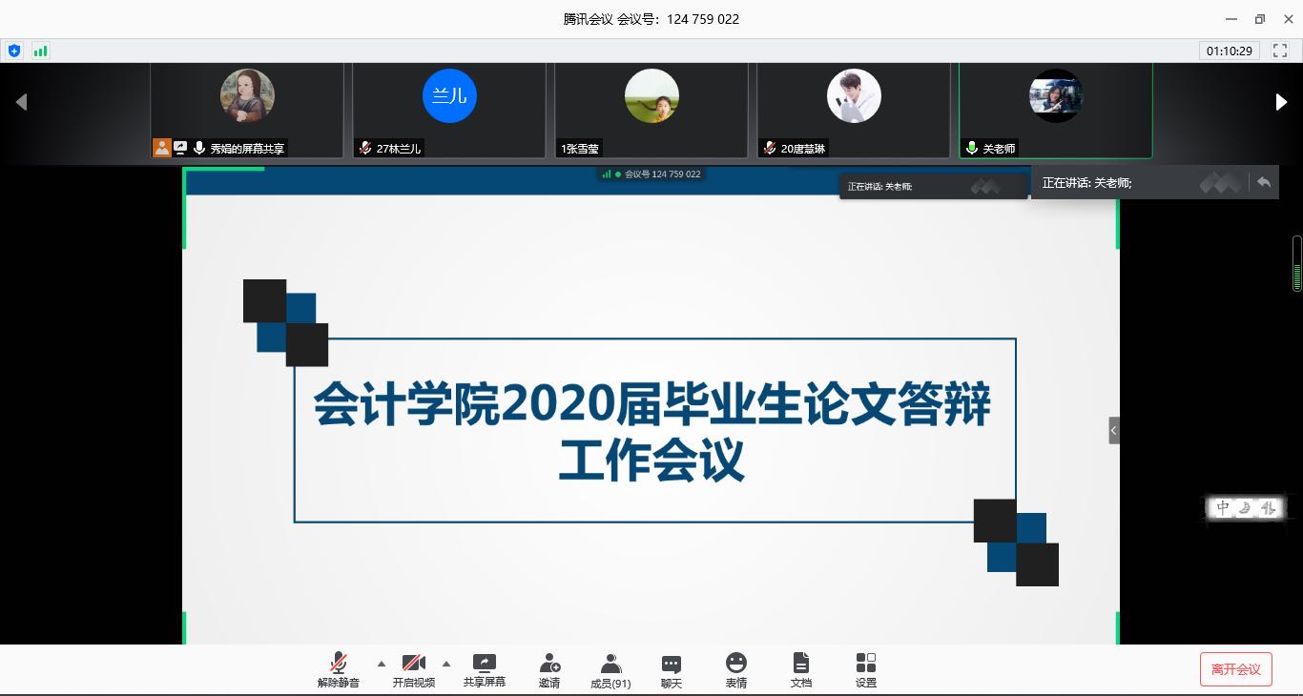
Task: Switch input method via 中 button
Action: tap(1222, 508)
